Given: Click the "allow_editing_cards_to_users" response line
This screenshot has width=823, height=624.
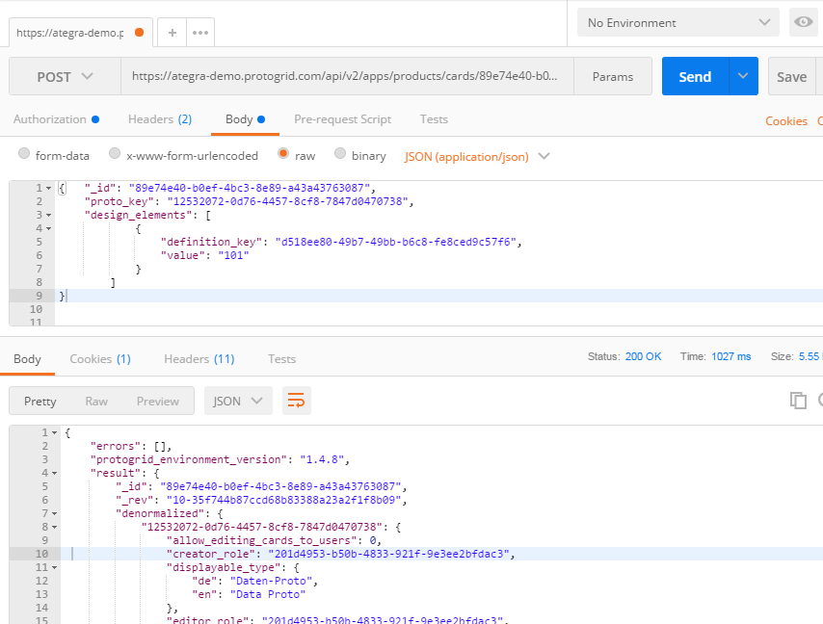Looking at the screenshot, I should 274,540.
